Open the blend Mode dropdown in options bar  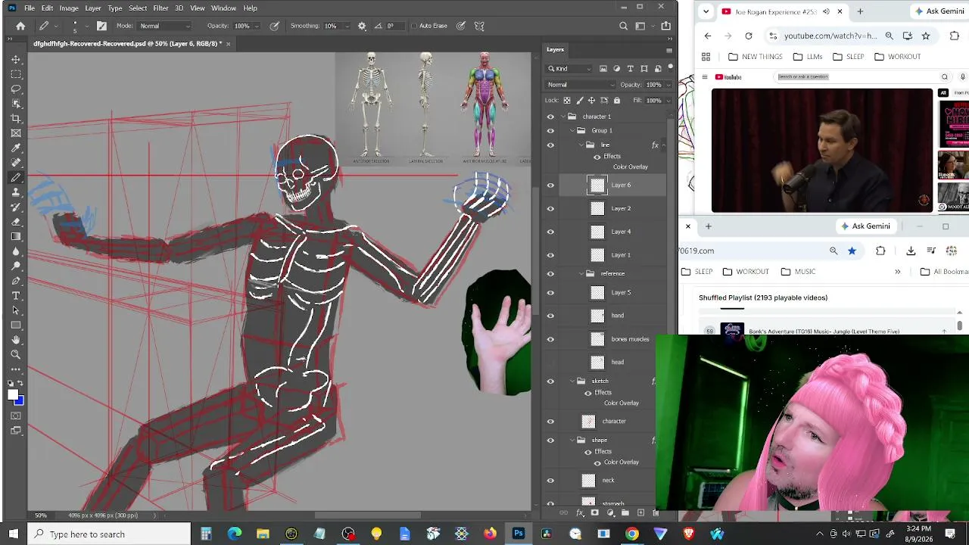click(164, 26)
